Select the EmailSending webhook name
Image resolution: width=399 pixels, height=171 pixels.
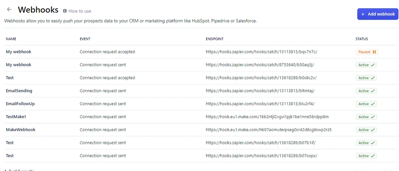[19, 91]
